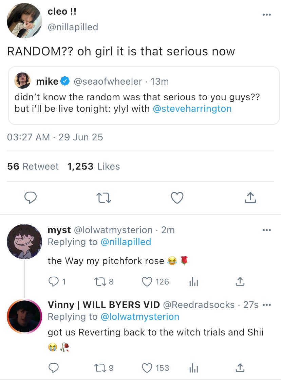The width and height of the screenshot is (281, 380).
Task: Share the main tweet by cleo
Action: [250, 197]
